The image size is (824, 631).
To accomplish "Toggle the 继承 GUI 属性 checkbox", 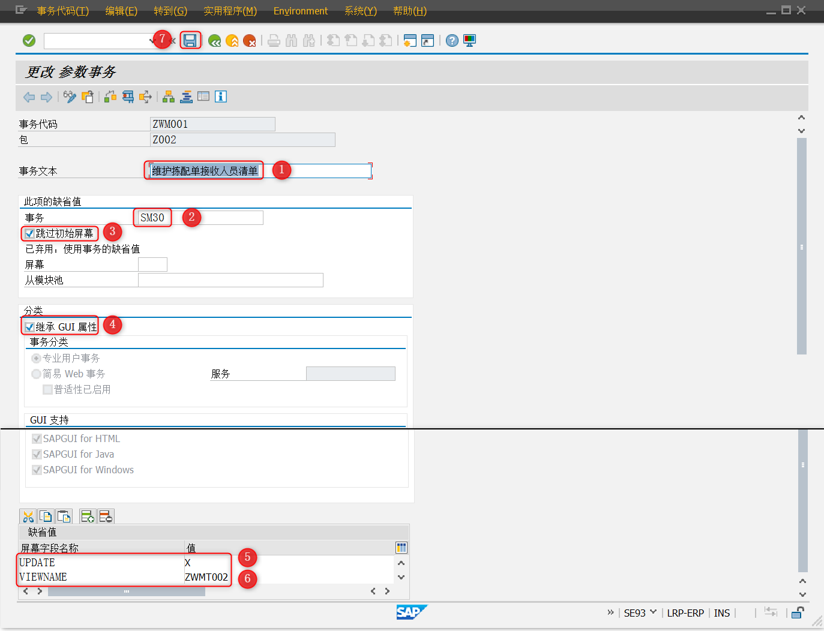I will (29, 326).
